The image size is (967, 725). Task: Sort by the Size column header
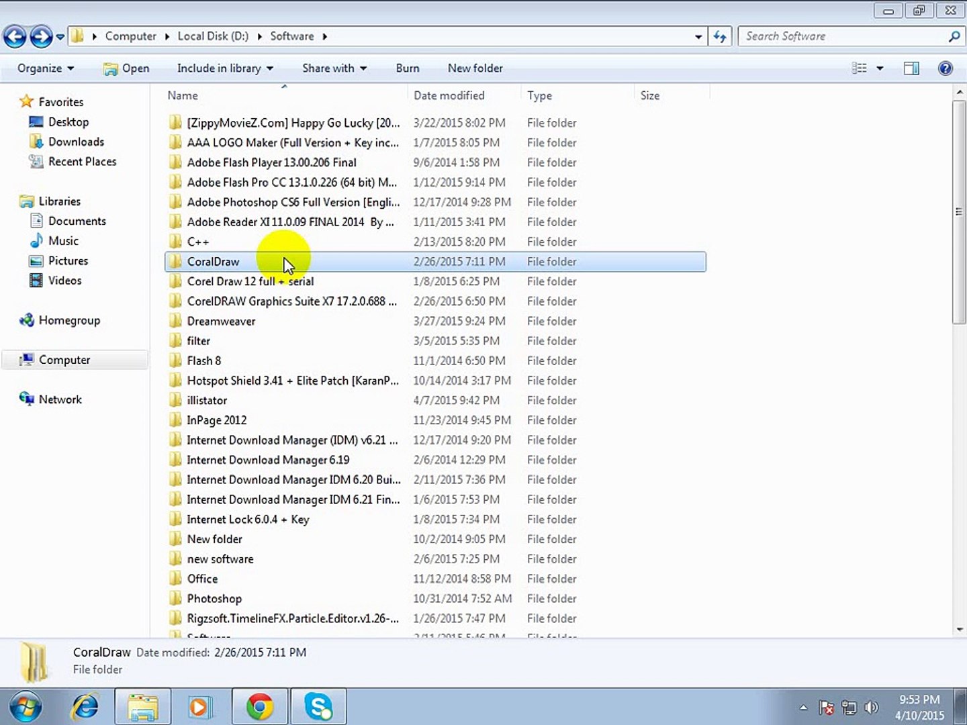click(x=671, y=95)
